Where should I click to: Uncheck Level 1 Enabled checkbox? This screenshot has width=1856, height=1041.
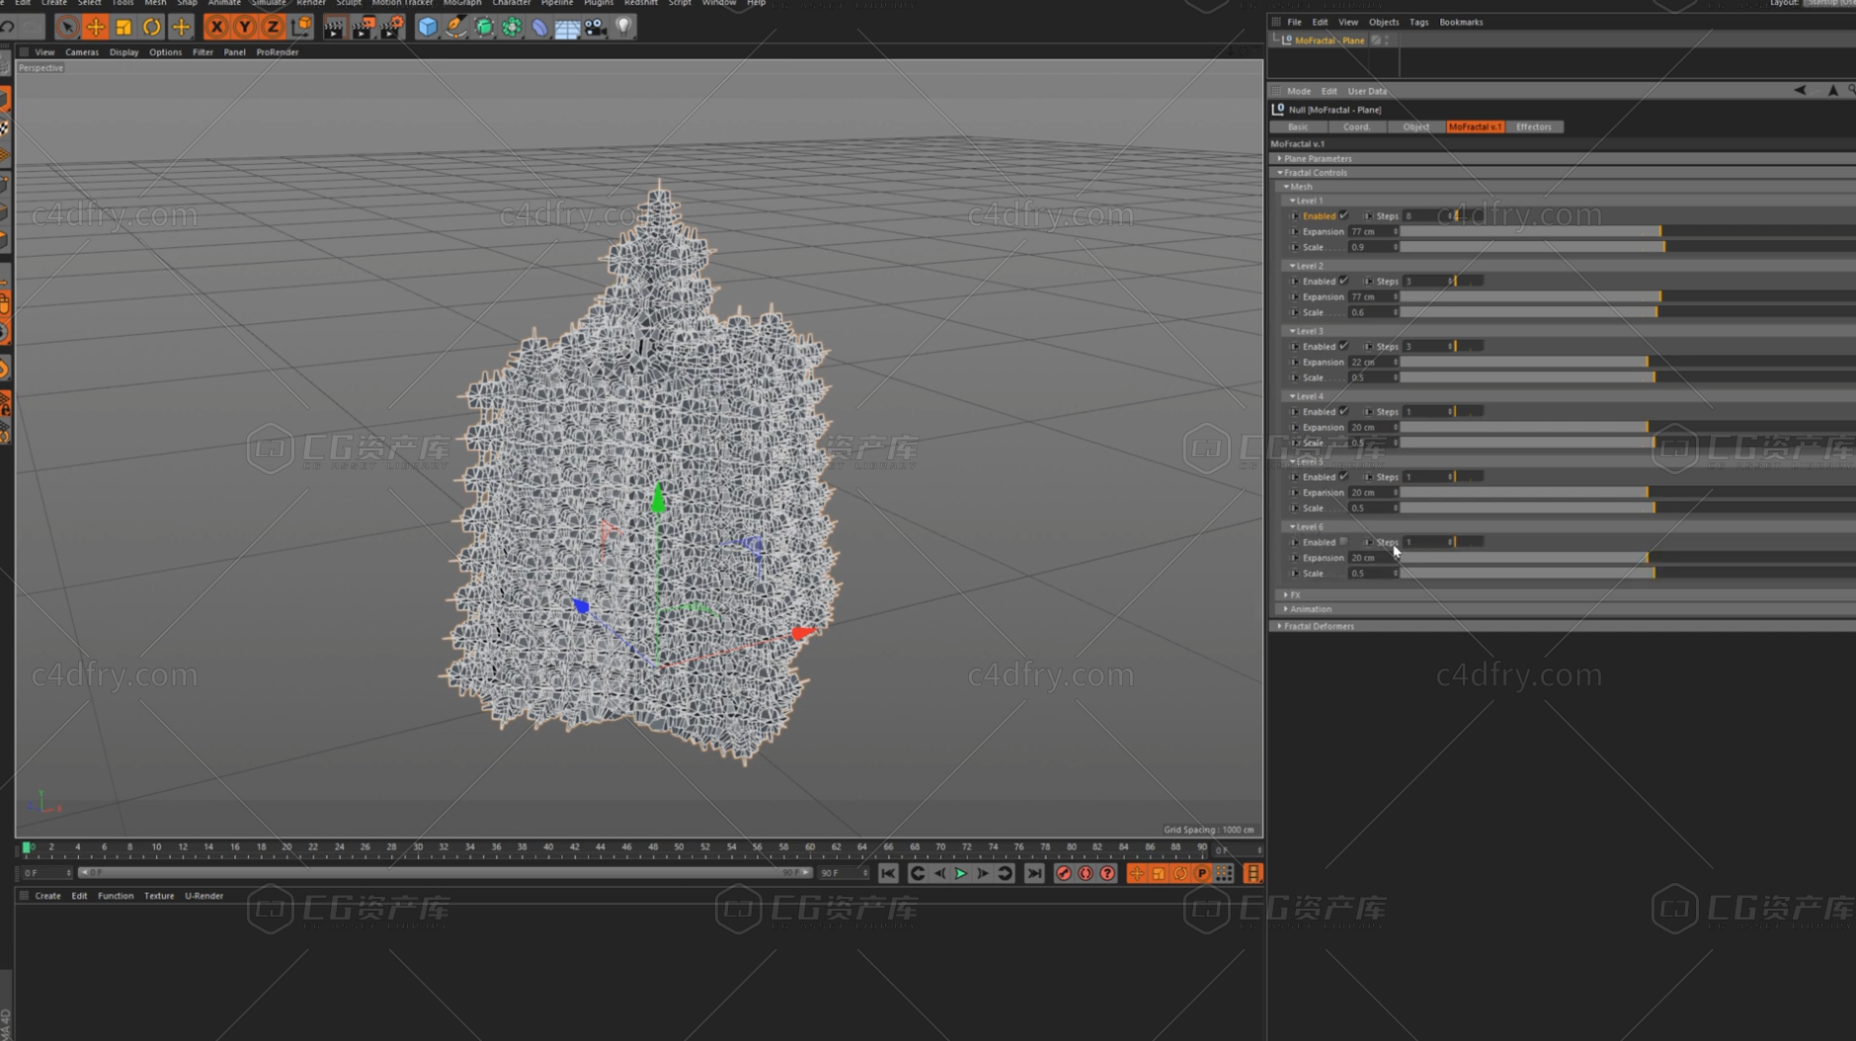[x=1343, y=215]
